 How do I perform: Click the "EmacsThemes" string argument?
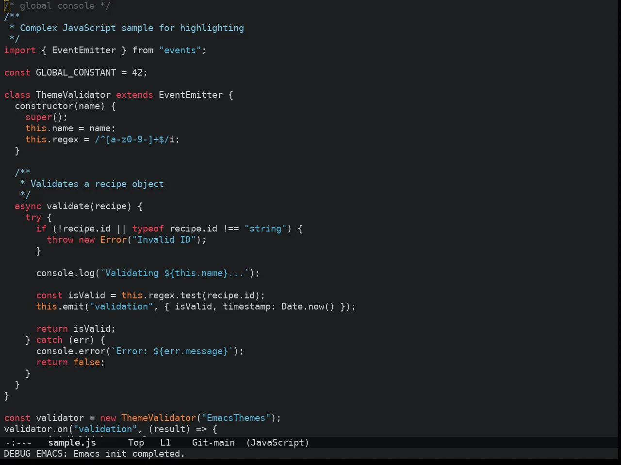[236, 418]
